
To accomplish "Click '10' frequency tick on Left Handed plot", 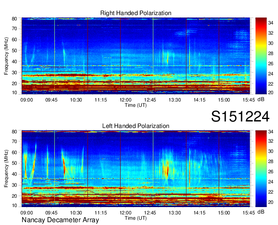I will pyautogui.click(x=14, y=205).
